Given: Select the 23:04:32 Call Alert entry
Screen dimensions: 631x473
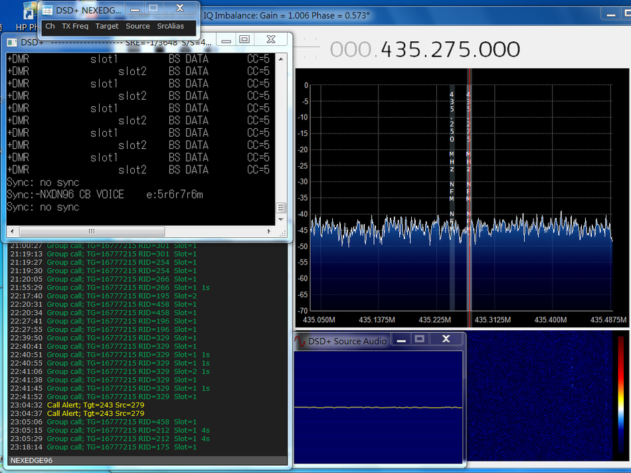Looking at the screenshot, I should click(77, 405).
